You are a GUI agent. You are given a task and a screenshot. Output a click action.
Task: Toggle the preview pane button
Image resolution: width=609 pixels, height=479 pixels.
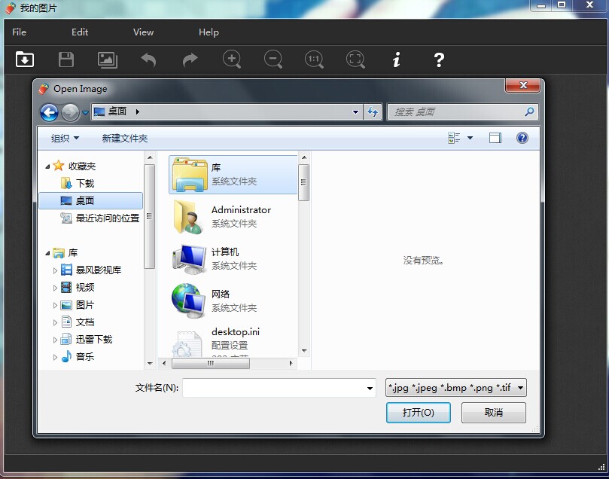click(495, 138)
